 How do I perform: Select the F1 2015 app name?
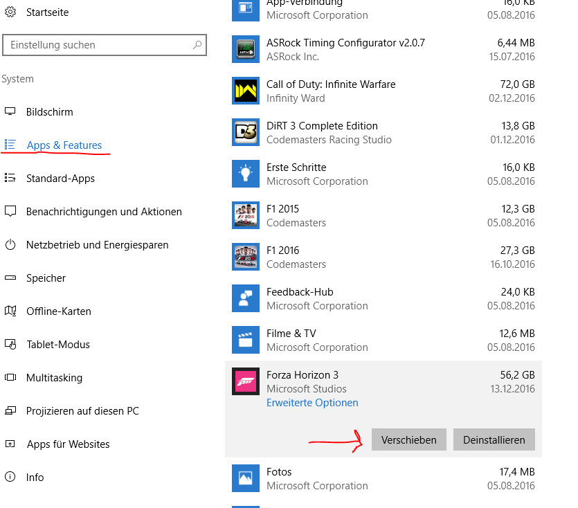coord(282,208)
